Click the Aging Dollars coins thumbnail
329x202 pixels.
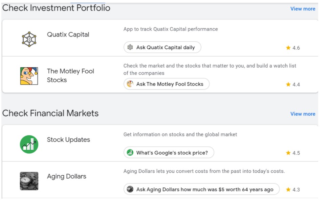click(x=29, y=181)
